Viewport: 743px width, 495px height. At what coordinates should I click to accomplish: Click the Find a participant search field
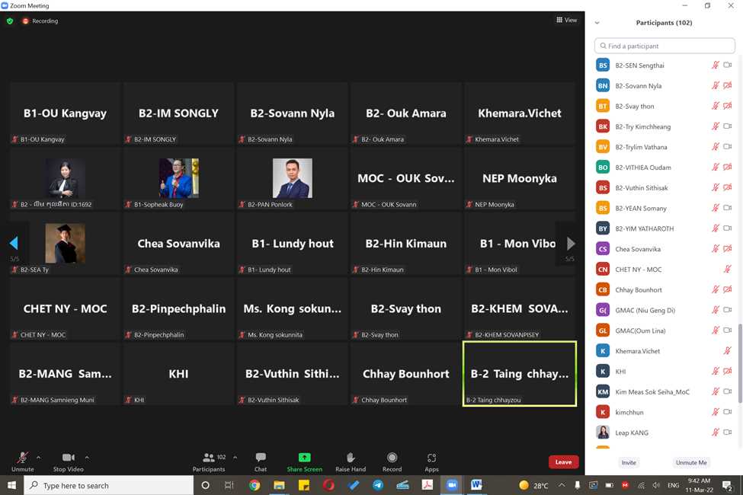point(665,46)
